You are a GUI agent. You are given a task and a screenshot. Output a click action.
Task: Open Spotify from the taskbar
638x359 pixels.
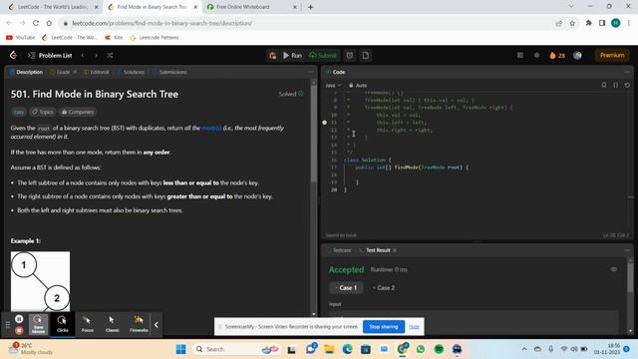439,349
